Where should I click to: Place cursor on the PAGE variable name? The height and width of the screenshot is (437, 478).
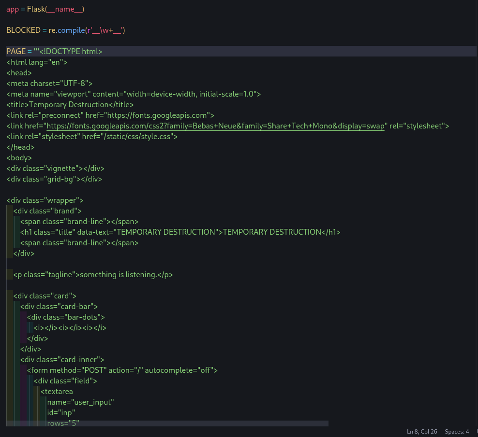16,51
